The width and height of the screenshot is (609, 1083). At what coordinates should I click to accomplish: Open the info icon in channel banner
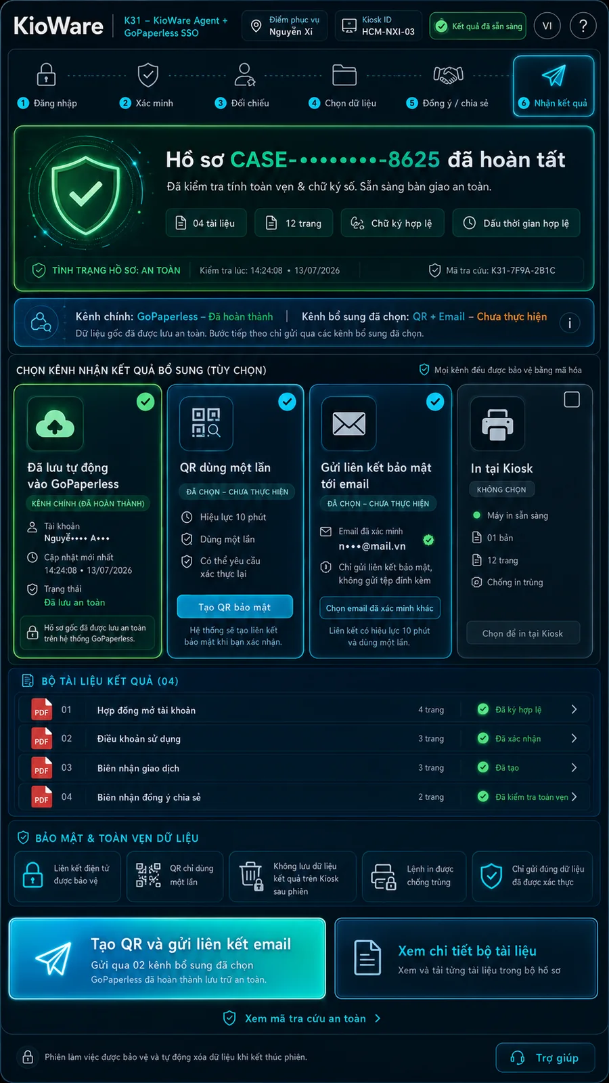pos(570,323)
